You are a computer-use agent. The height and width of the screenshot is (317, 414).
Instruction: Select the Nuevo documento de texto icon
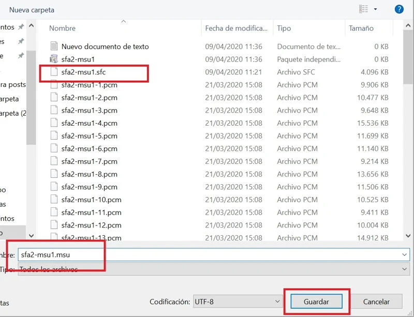click(x=54, y=47)
